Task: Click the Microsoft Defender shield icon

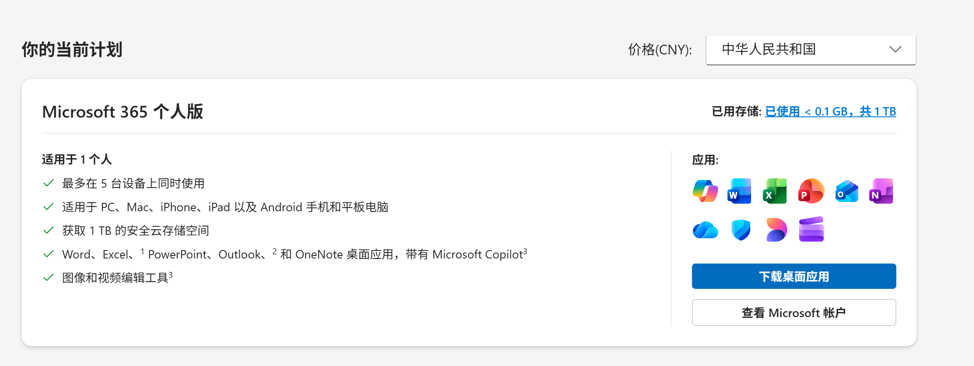Action: pyautogui.click(x=741, y=230)
